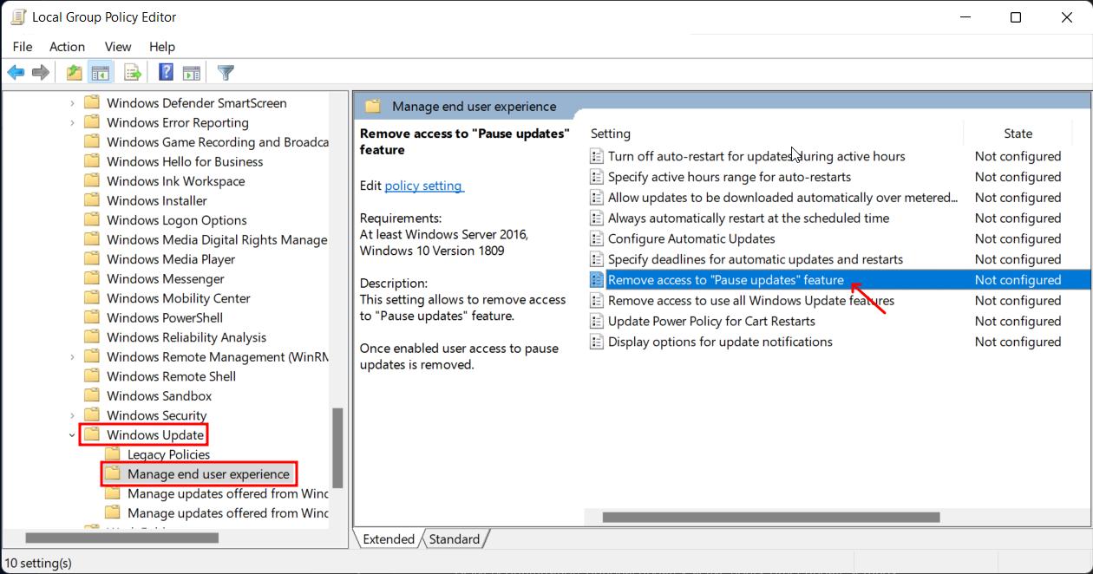Select the Windows Hello for Business folder
The width and height of the screenshot is (1093, 574).
[185, 161]
